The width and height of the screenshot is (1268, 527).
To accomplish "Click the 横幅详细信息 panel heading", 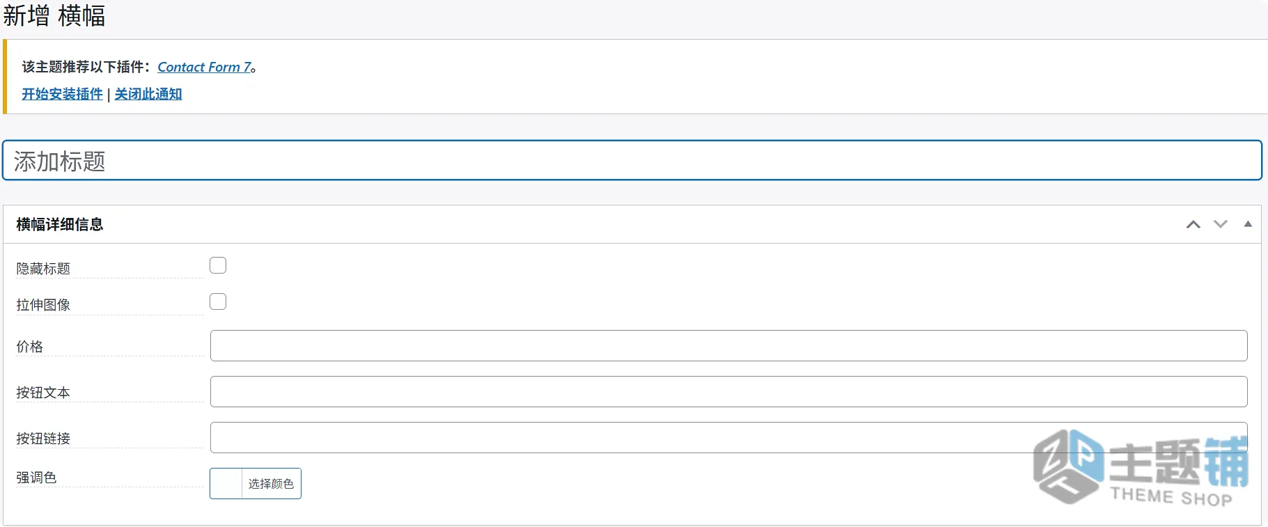I will 60,224.
